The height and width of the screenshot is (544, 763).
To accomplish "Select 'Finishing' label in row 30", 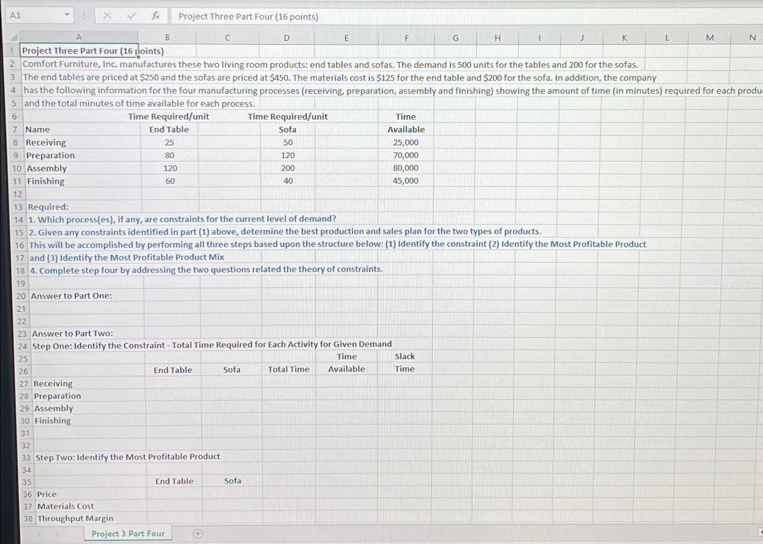I will pos(53,421).
